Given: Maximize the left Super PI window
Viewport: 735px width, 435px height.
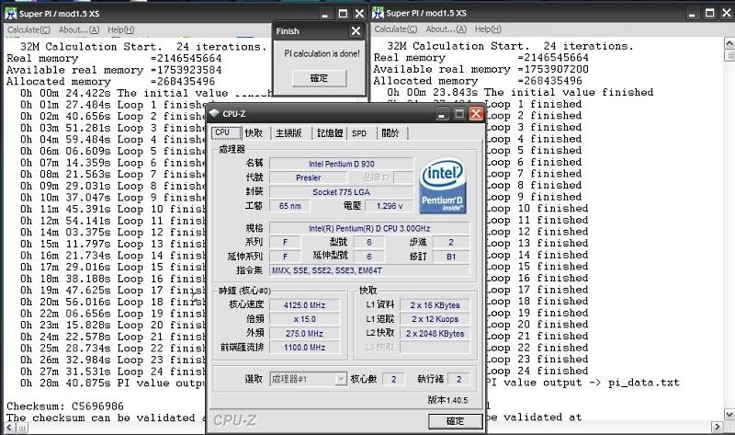Looking at the screenshot, I should point(343,14).
